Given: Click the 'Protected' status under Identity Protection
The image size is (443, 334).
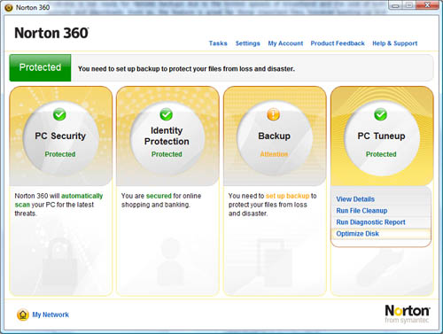Looking at the screenshot, I should click(167, 154).
